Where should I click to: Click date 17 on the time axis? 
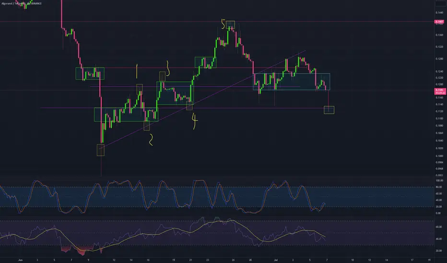click(412, 260)
